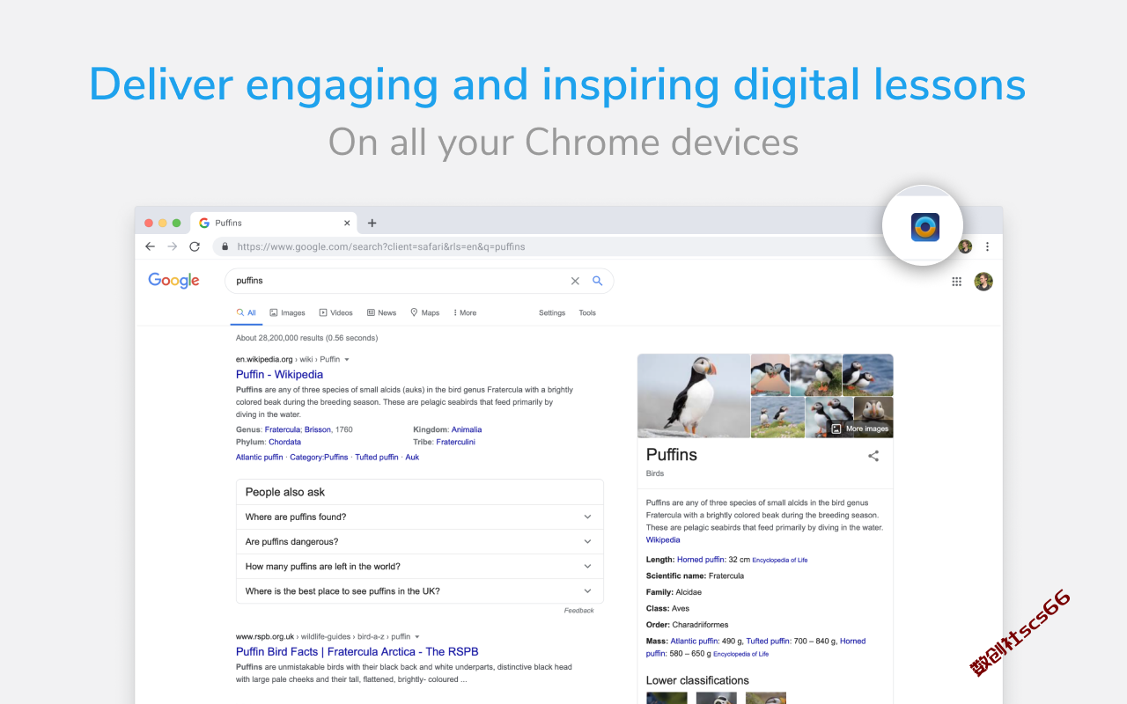The height and width of the screenshot is (704, 1127).
Task: Click the Fratercula genus link
Action: [283, 429]
